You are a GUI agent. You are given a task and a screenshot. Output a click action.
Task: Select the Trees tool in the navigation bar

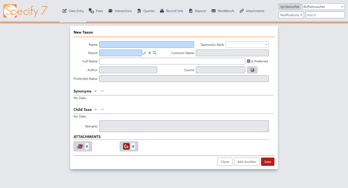click(x=96, y=11)
